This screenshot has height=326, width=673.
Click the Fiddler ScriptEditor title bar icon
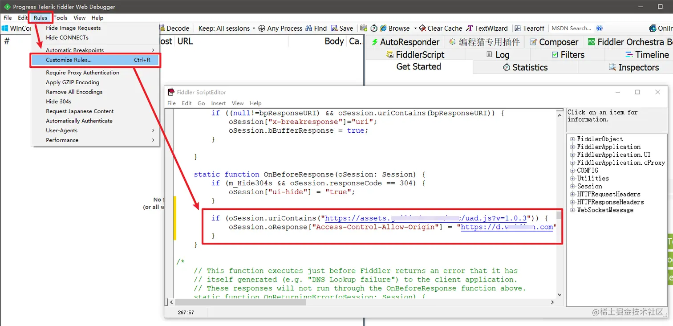point(171,92)
